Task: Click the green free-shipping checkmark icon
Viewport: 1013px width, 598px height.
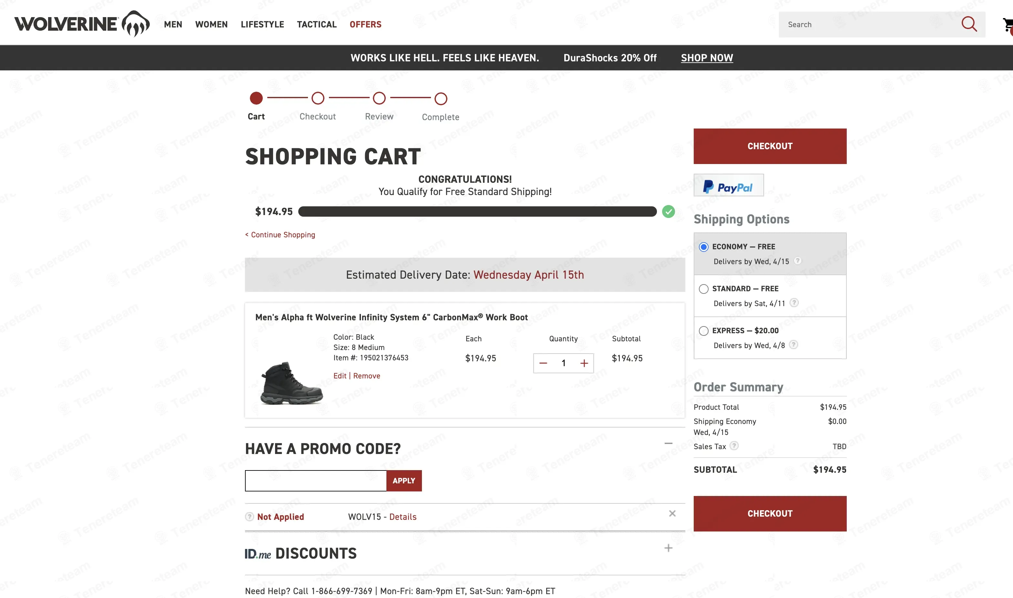Action: click(x=668, y=211)
